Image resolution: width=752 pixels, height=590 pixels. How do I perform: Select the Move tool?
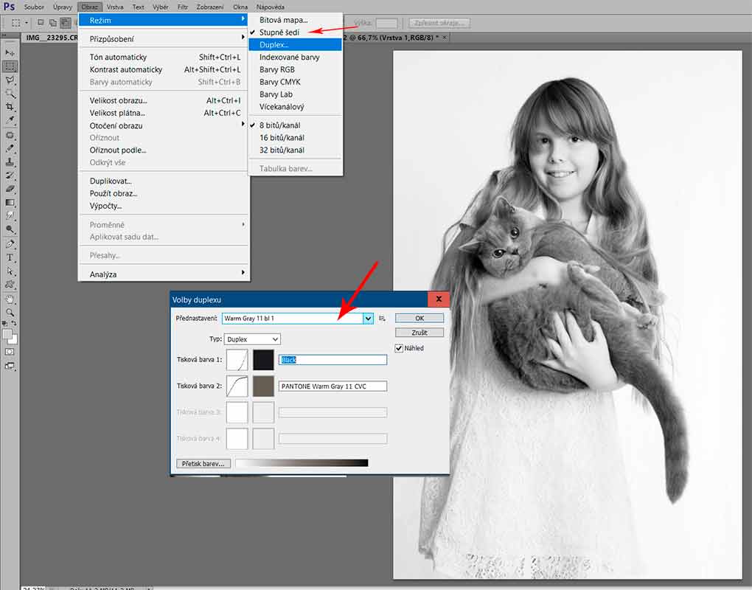tap(10, 52)
